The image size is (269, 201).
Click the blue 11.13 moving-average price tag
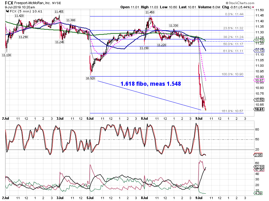coord(259,50)
